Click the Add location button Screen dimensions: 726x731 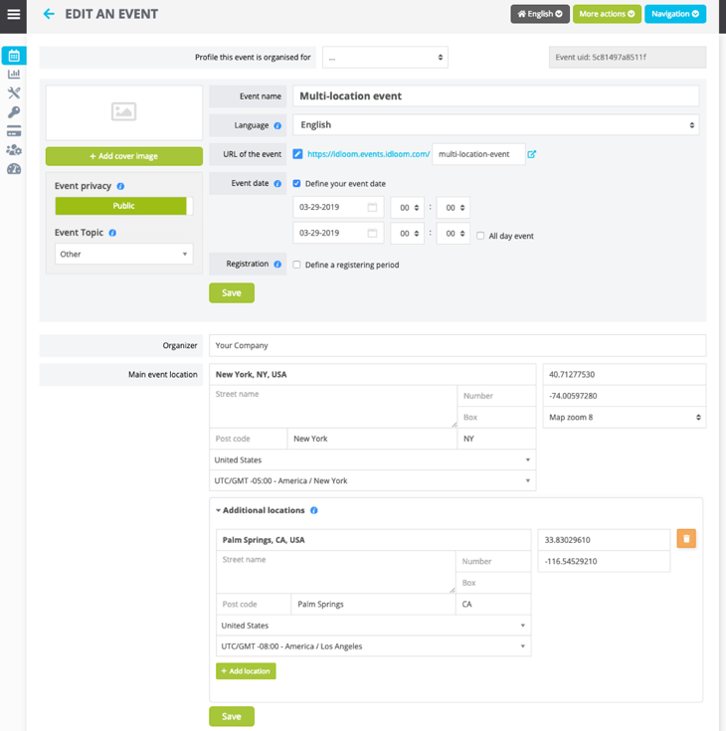tap(246, 671)
